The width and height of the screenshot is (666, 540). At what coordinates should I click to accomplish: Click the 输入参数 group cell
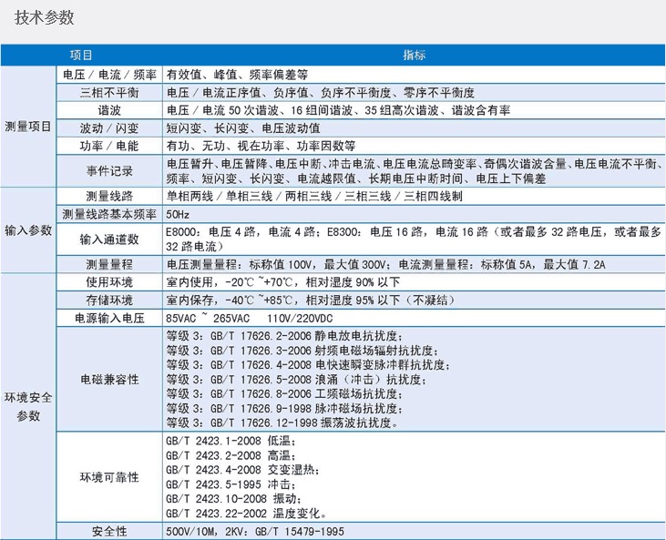[28, 230]
